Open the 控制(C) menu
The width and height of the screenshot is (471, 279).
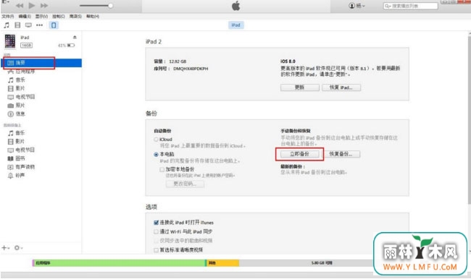point(59,16)
